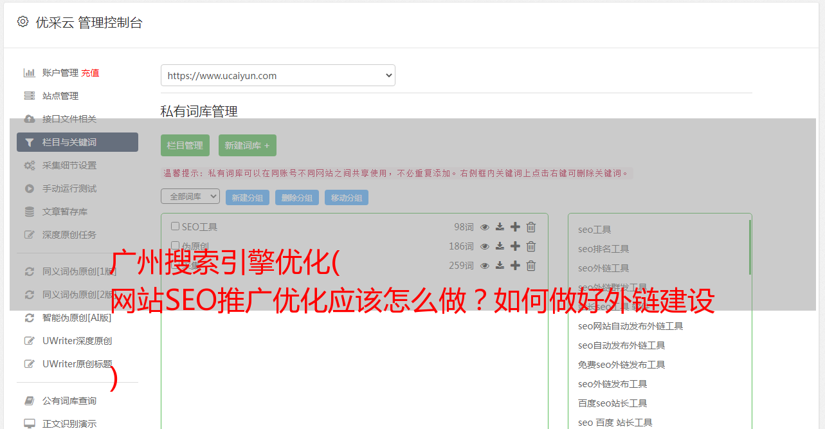Click the edit icon for 深度原创任务

tap(30, 235)
